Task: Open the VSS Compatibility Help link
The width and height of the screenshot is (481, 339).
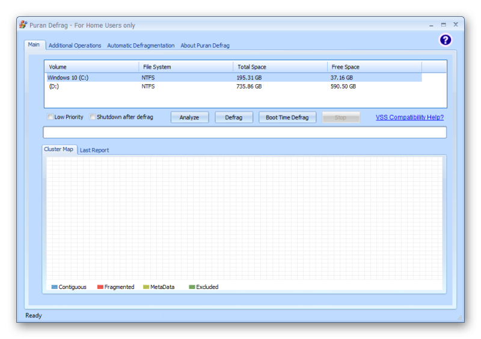Action: 409,117
